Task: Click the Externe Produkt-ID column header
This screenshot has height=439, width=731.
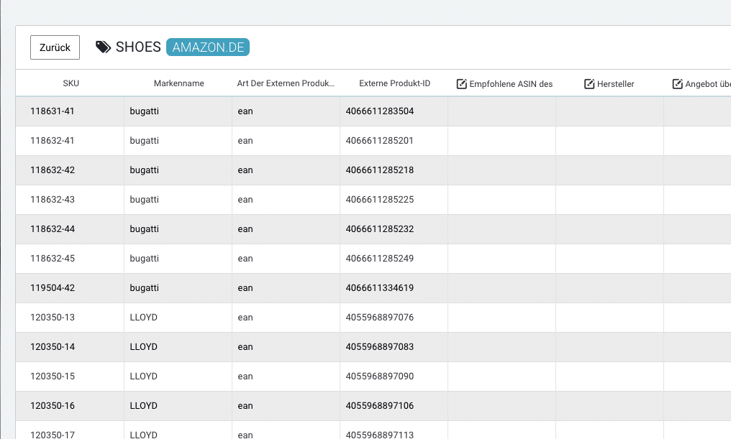Action: point(394,83)
